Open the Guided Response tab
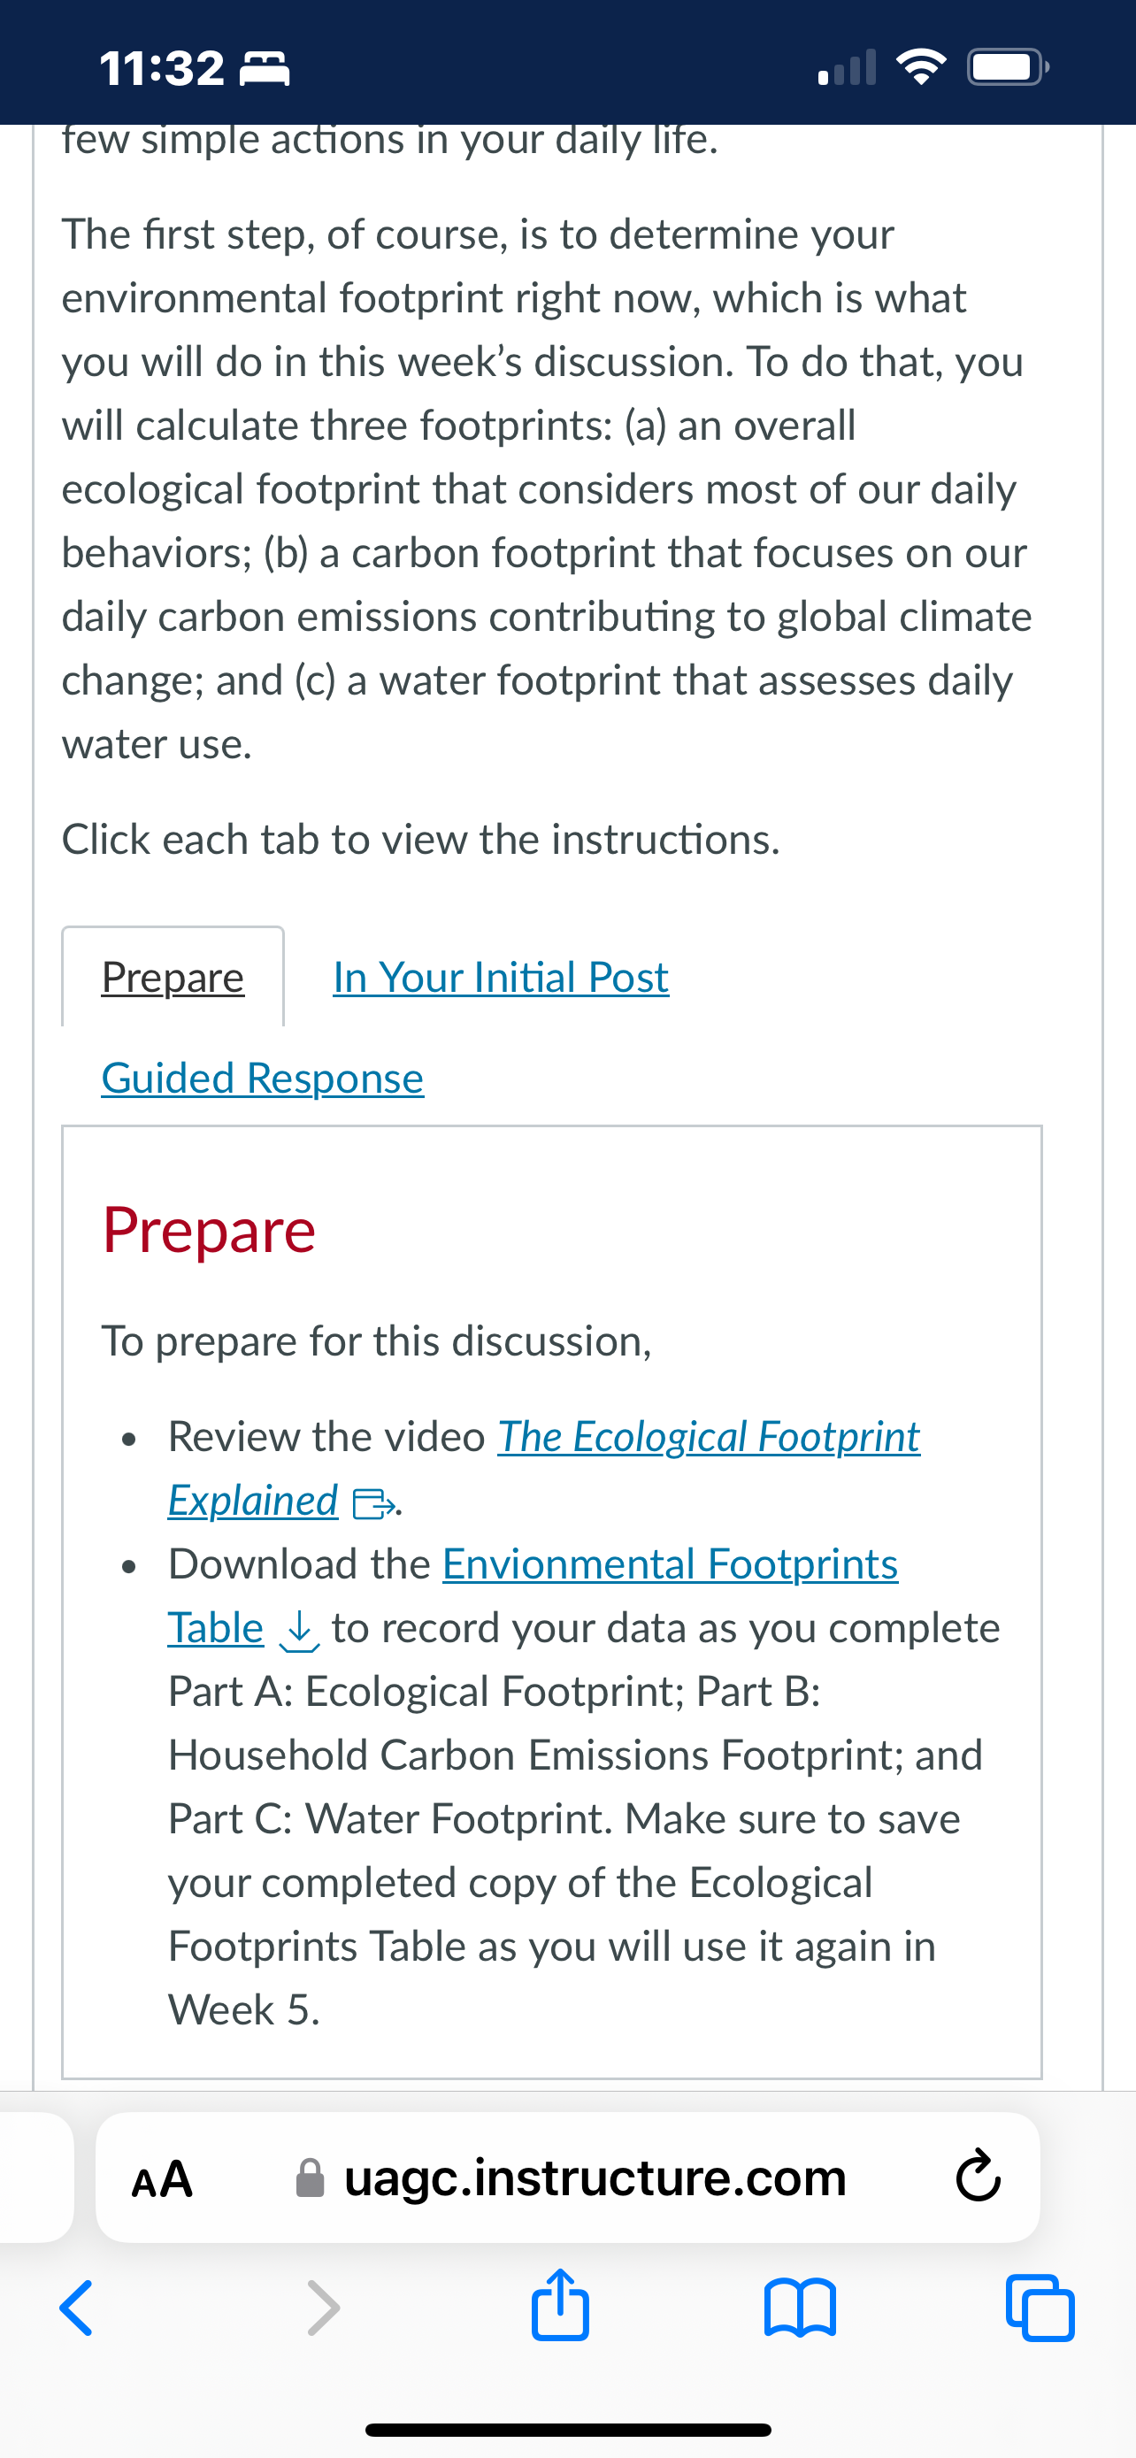This screenshot has height=2458, width=1136. (x=262, y=1079)
